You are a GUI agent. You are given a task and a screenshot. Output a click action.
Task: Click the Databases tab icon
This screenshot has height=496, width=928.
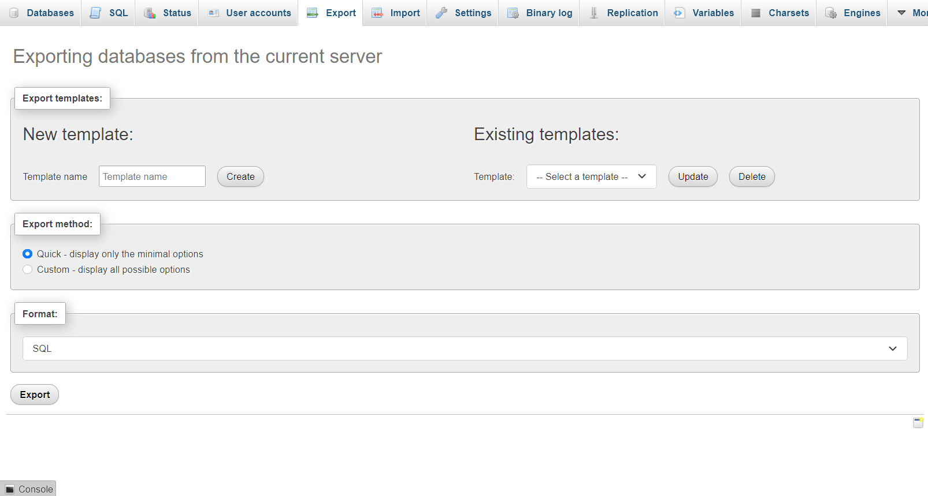14,13
